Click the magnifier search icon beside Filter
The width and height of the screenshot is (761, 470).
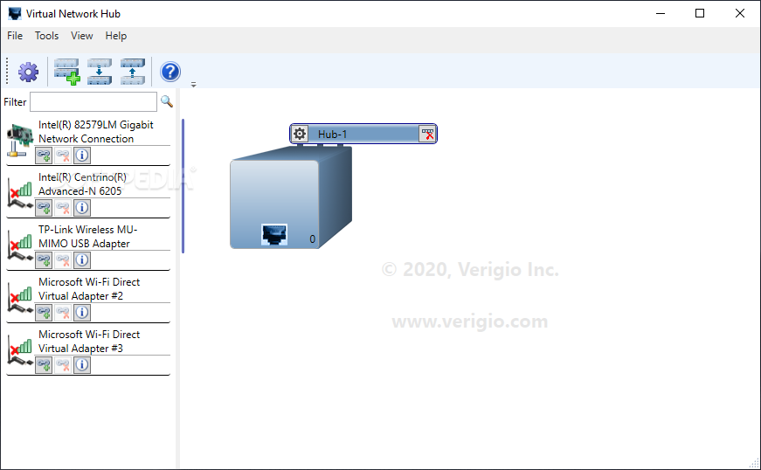167,101
